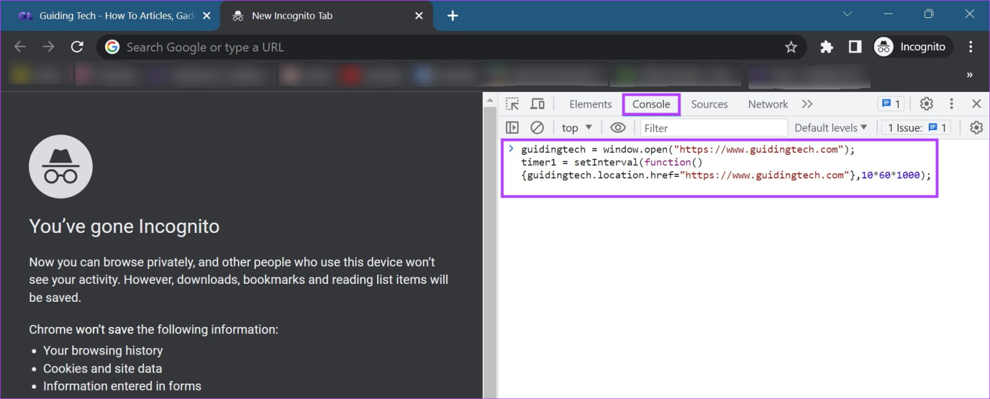This screenshot has height=399, width=990.
Task: Toggle the browser side panel icon
Action: 855,46
